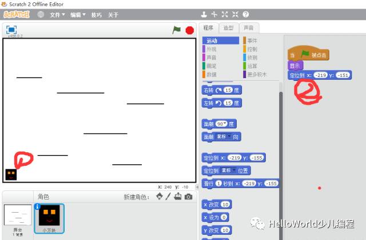Click the 左转 15 度 block in palette
This screenshot has width=366, height=240.
[221, 103]
